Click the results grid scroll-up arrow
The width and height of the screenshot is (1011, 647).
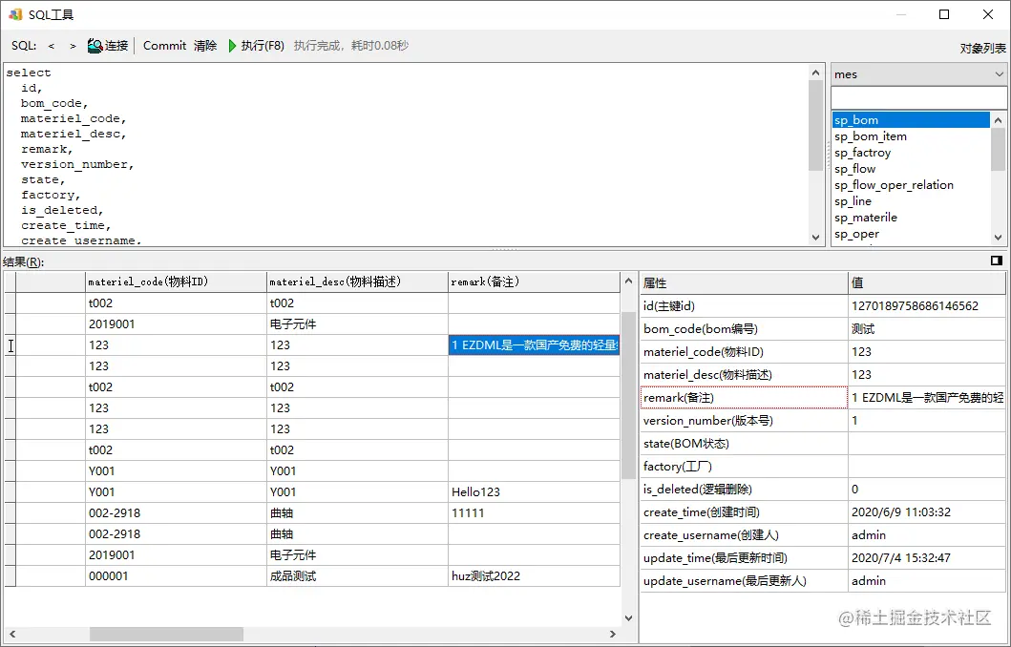point(628,281)
